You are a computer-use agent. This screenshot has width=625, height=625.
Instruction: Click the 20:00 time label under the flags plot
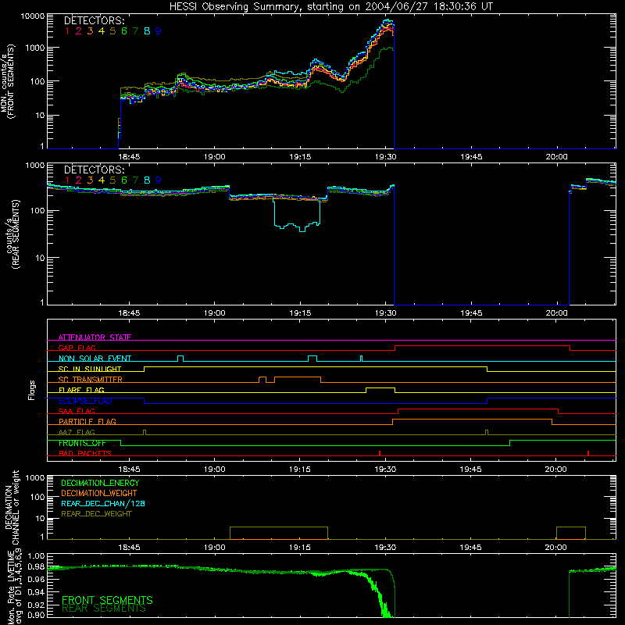tap(555, 470)
